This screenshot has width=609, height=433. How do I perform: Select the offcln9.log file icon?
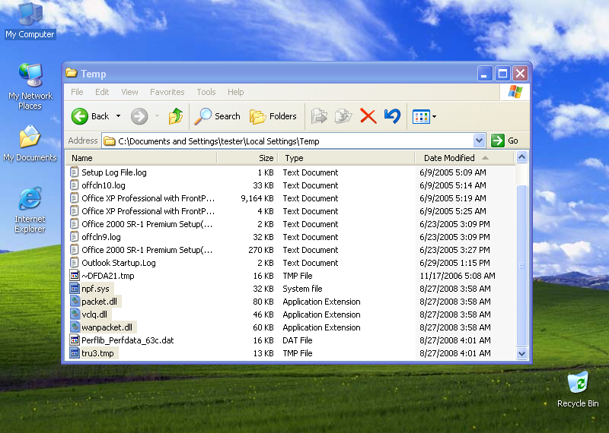click(74, 237)
